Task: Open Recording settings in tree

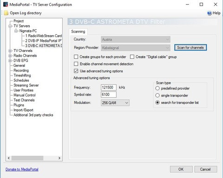Action: tap(21, 70)
